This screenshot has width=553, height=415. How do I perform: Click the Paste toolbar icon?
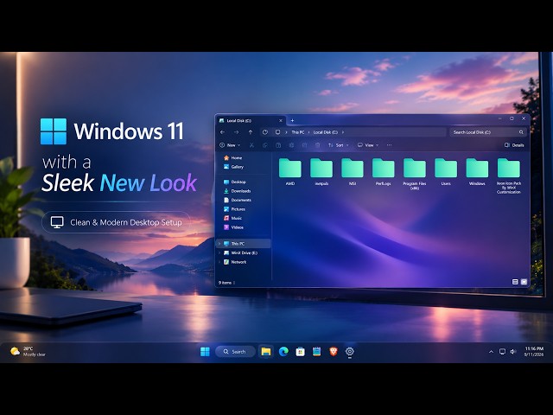pyautogui.click(x=278, y=145)
